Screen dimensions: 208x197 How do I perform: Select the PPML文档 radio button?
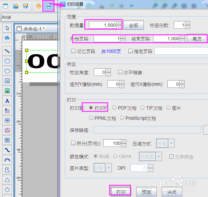(91, 118)
